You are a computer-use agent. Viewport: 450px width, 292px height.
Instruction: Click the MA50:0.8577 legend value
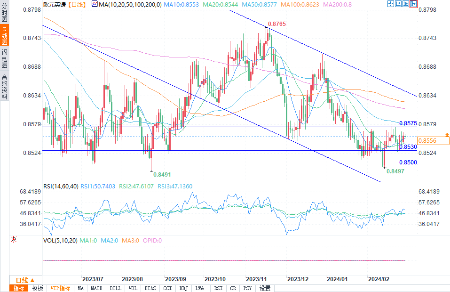coord(260,4)
